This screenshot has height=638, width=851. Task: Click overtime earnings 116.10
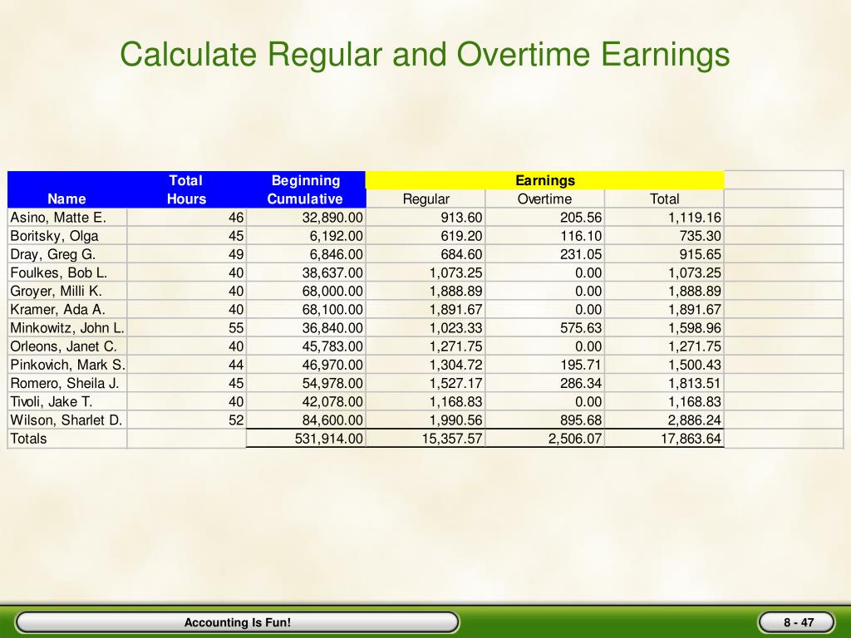(581, 236)
